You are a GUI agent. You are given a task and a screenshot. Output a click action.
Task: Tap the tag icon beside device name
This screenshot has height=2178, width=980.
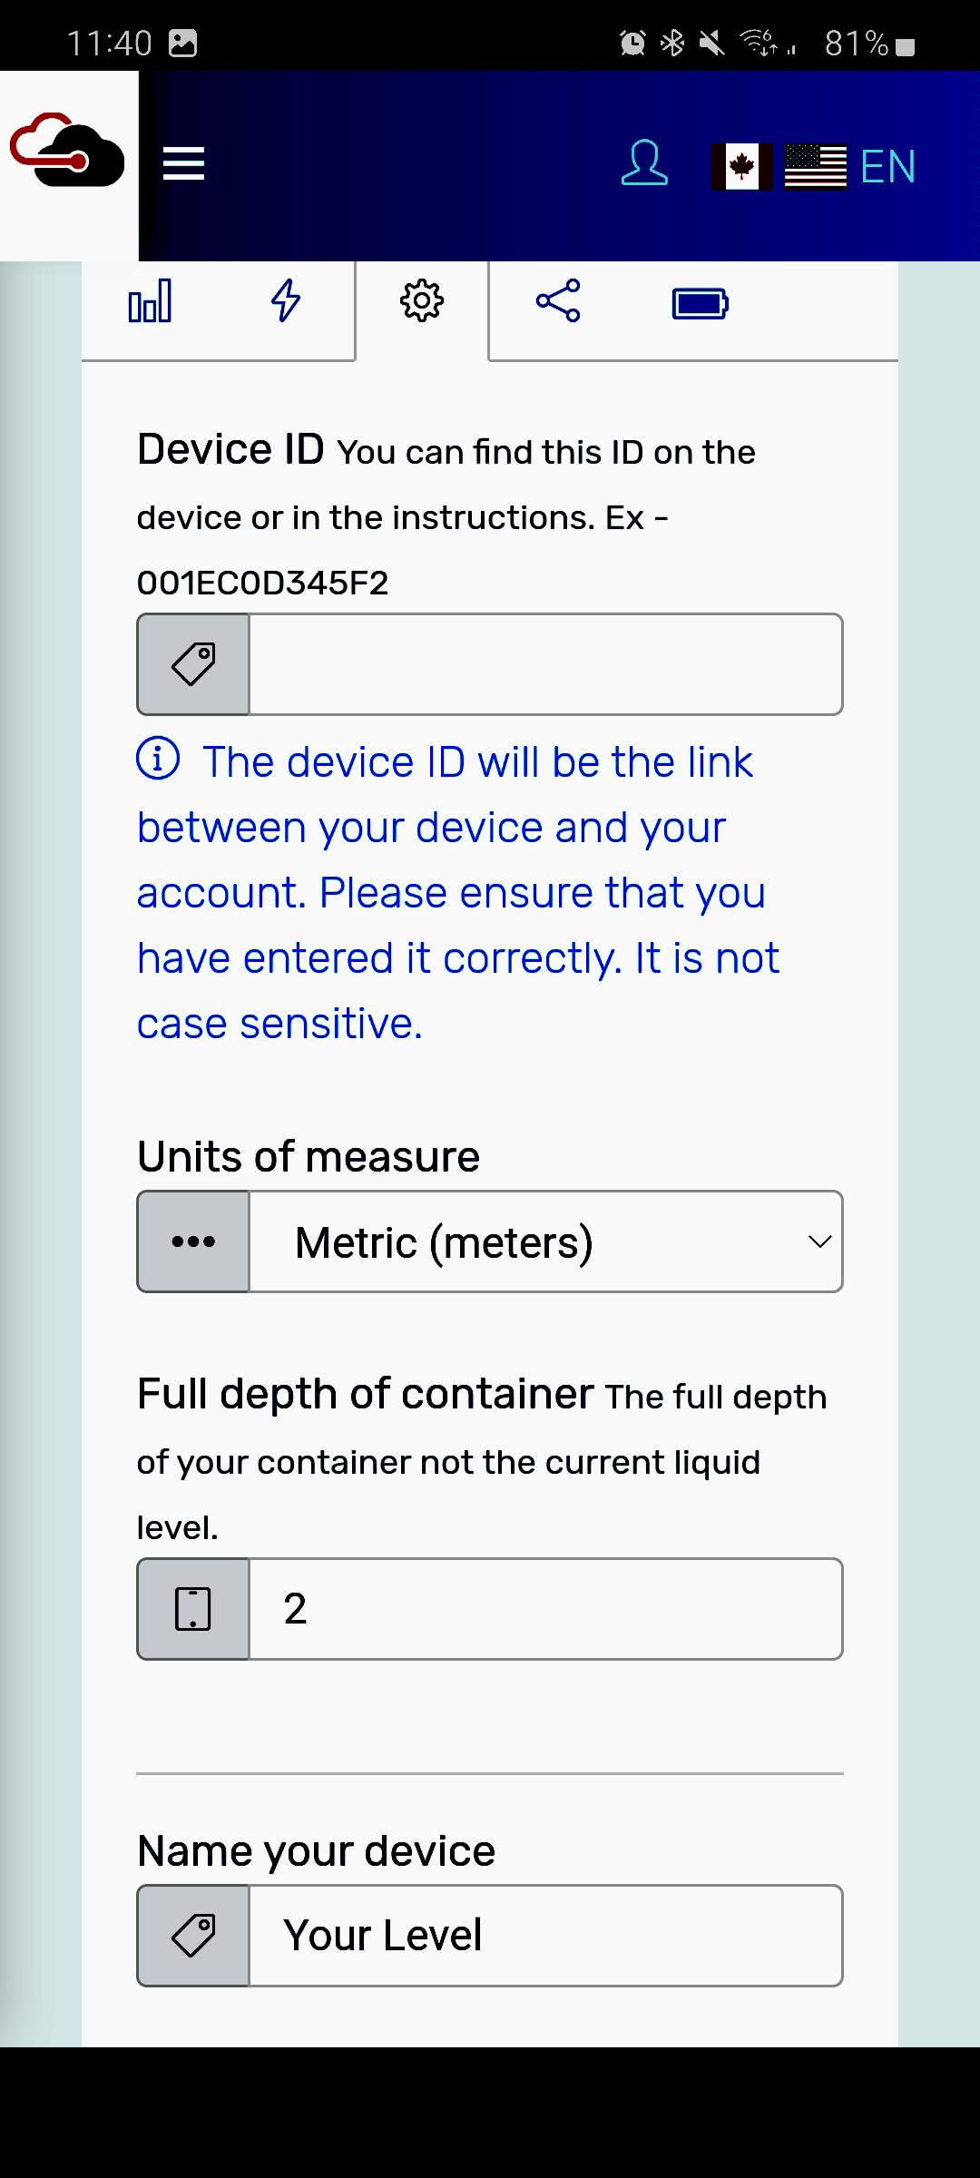[193, 1936]
